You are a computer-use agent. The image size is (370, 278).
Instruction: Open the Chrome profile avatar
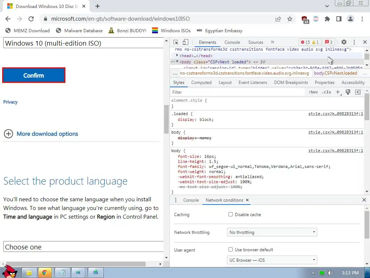point(350,19)
